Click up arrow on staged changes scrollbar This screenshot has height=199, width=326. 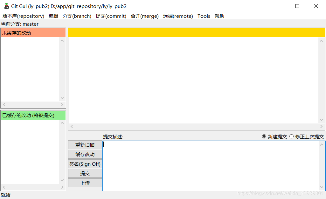point(62,123)
